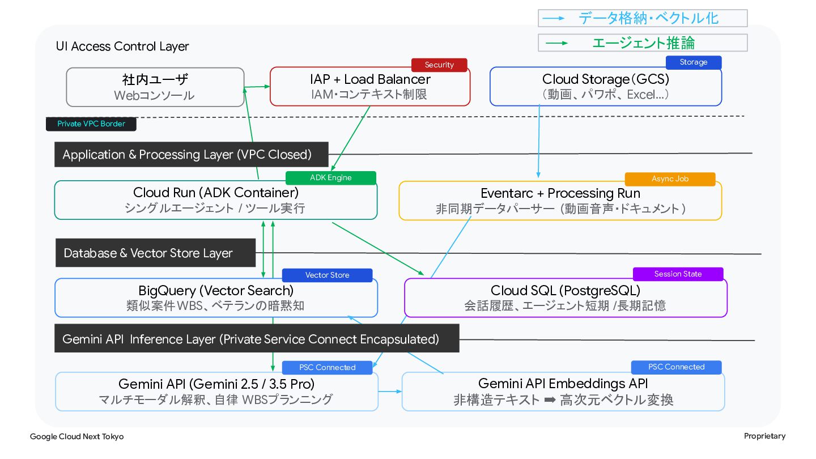Select the Application & Processing Layer heading

tap(192, 154)
